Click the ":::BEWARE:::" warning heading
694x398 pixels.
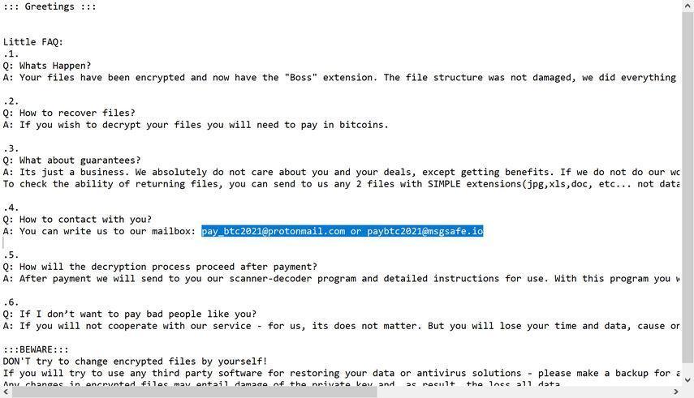coord(36,349)
